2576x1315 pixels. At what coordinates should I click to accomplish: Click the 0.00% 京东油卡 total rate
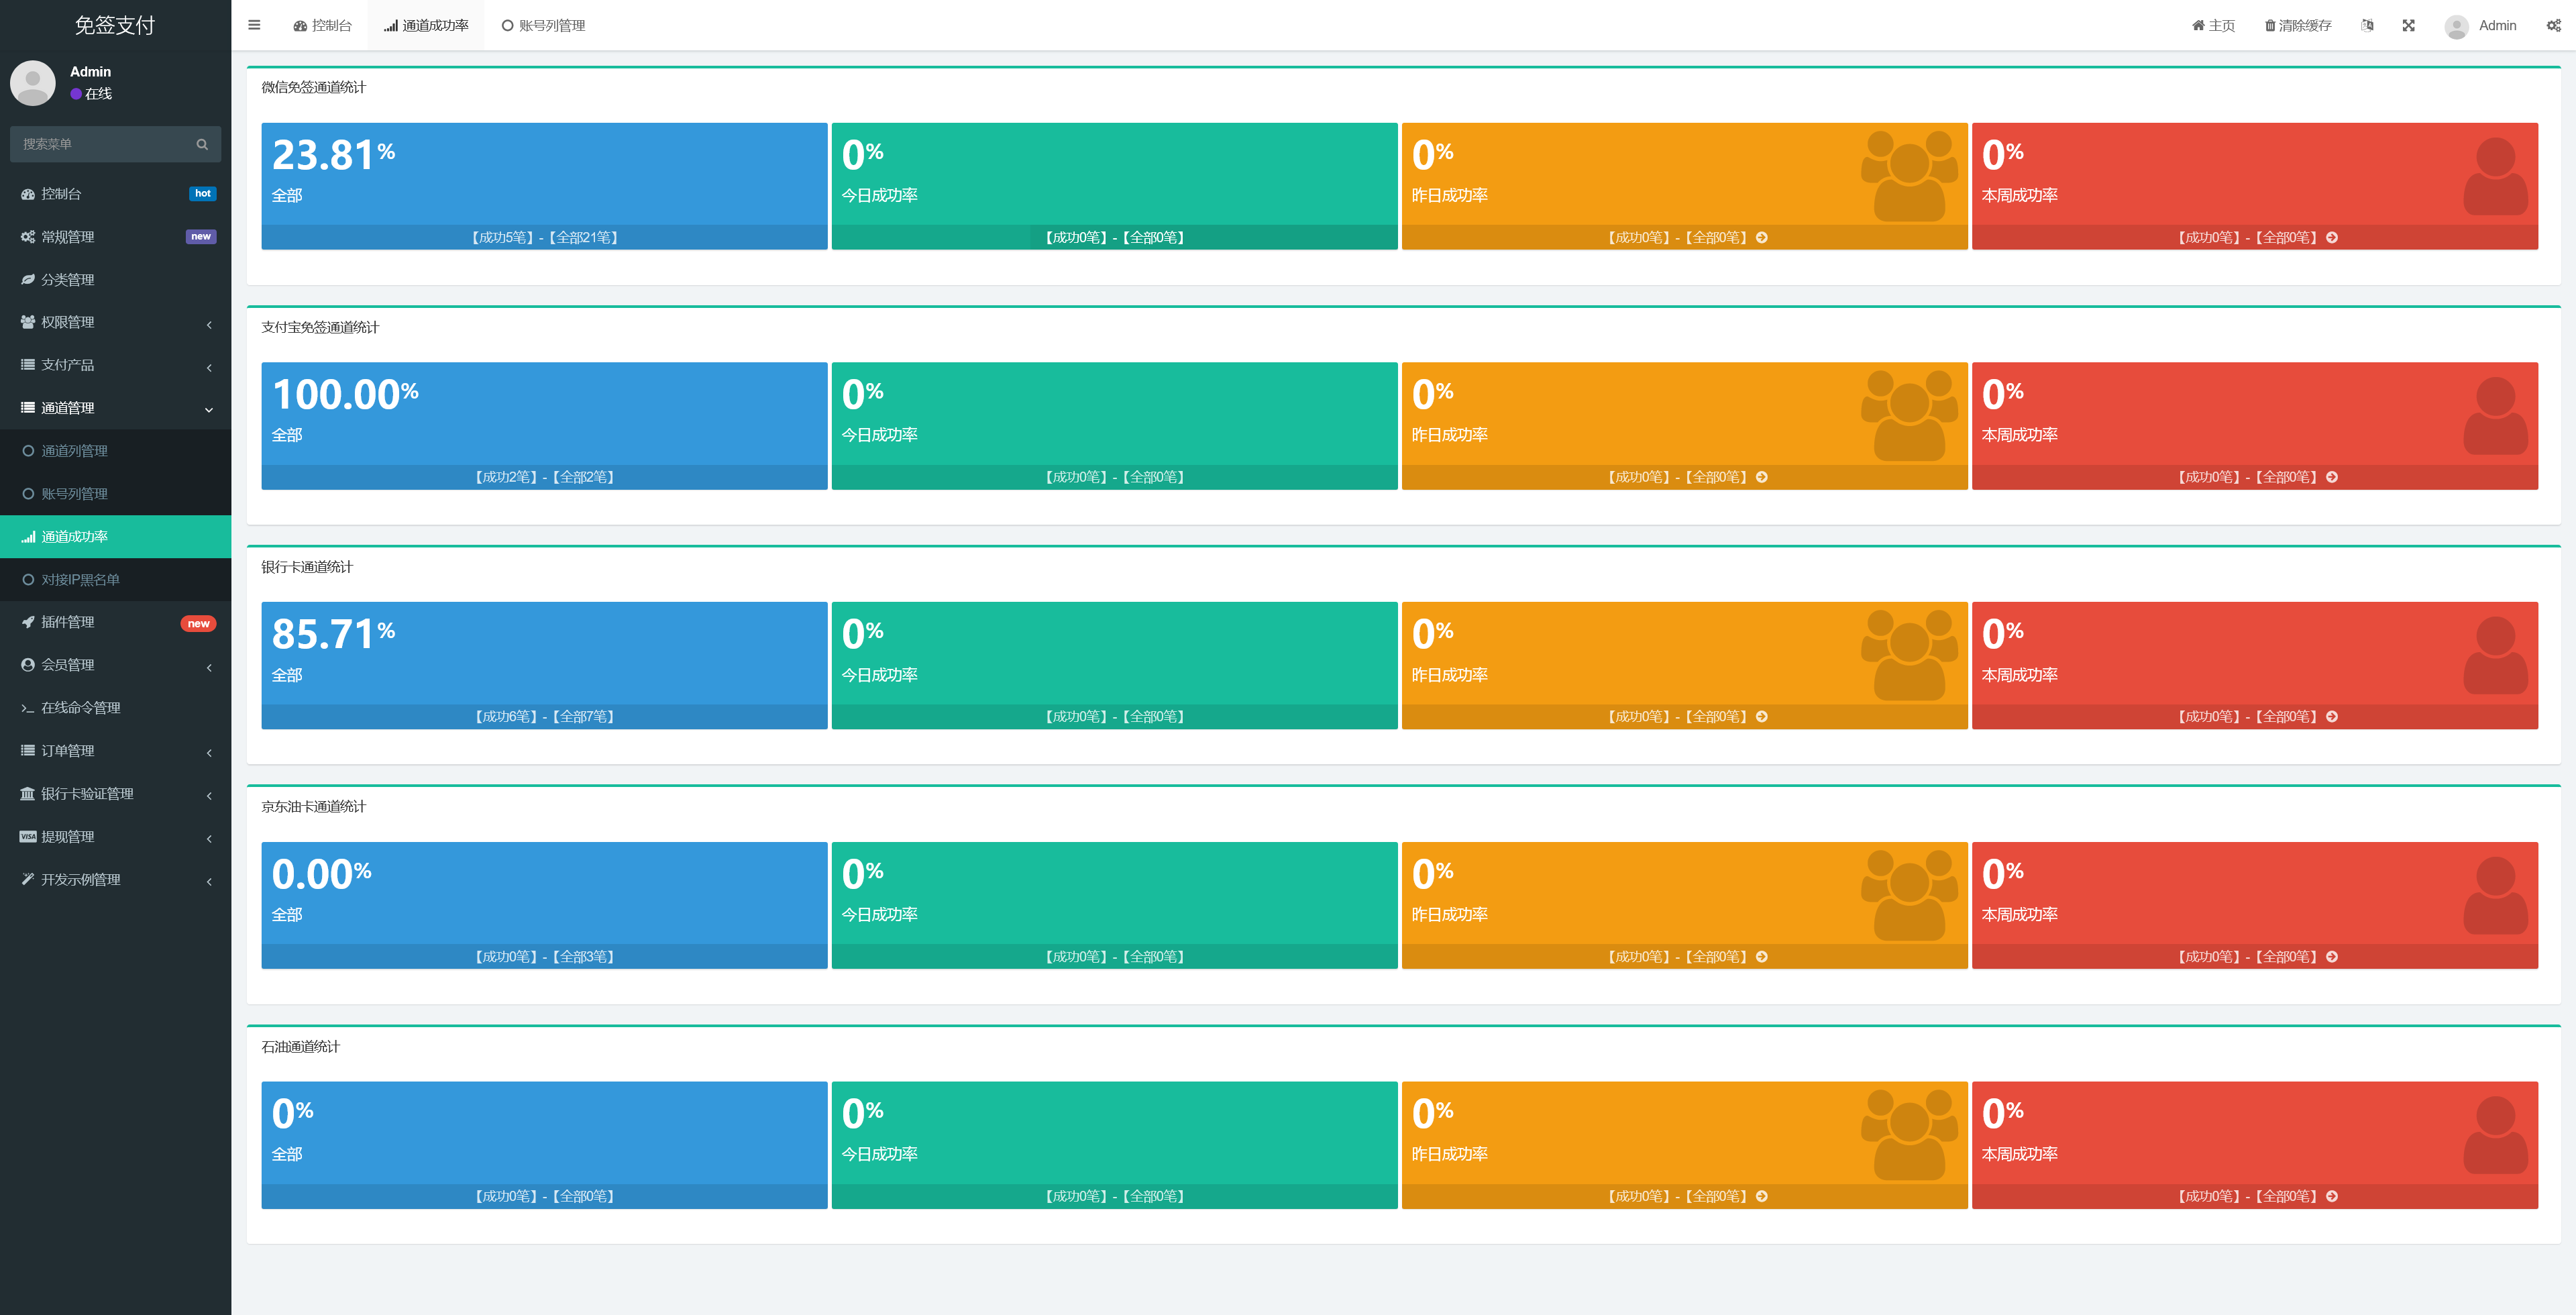click(x=321, y=874)
